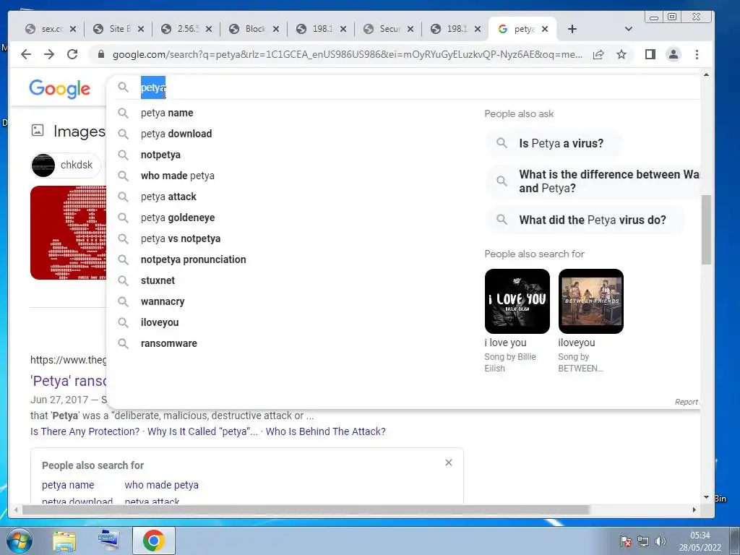
Task: Go forward using the browser forward arrow
Action: (49, 54)
